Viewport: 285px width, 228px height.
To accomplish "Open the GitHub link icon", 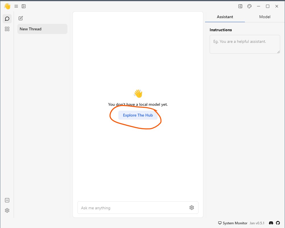I will point(278,223).
